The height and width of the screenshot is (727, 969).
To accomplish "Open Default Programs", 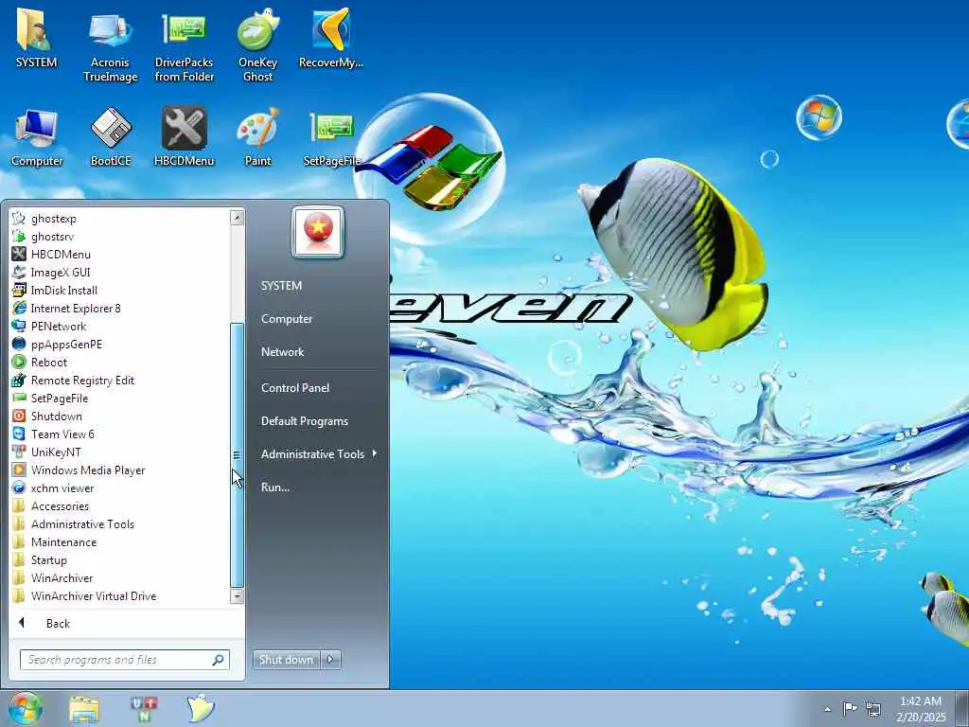I will click(x=305, y=421).
